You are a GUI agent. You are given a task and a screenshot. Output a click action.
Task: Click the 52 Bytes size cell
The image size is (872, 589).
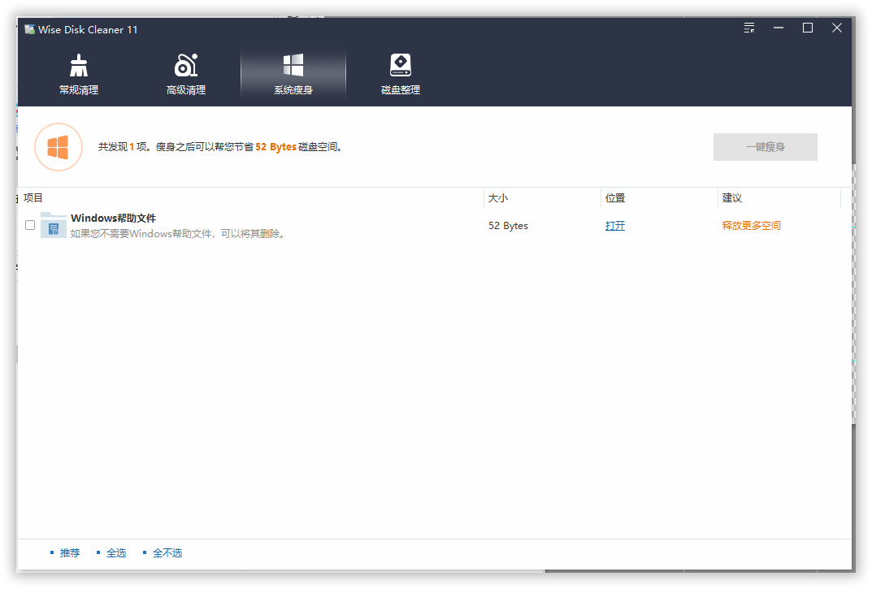pyautogui.click(x=508, y=225)
